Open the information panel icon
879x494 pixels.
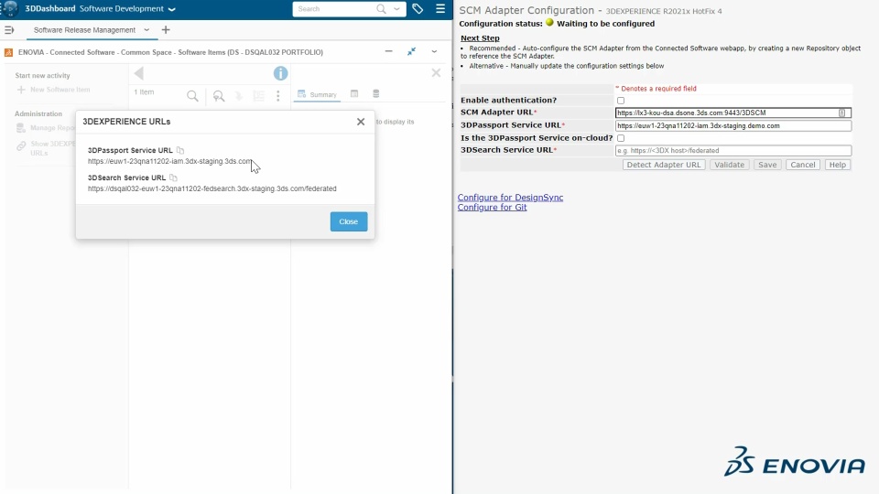280,73
